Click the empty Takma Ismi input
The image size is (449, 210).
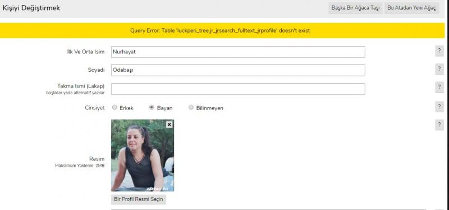pyautogui.click(x=238, y=89)
